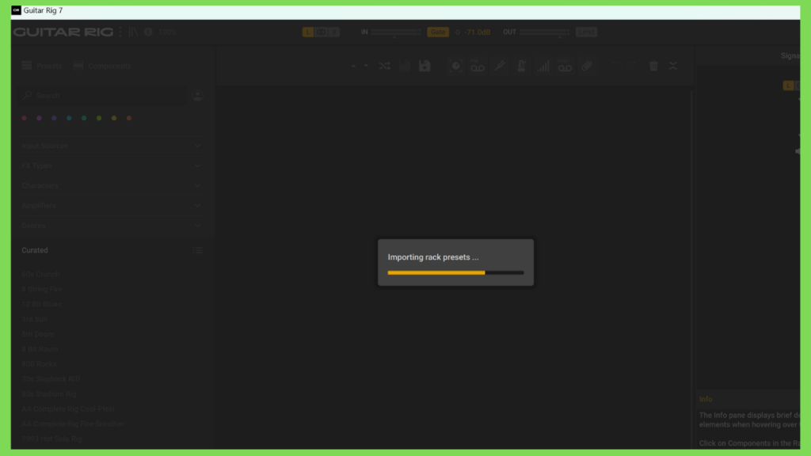Select the 3rd Sun preset
This screenshot has width=811, height=456.
(x=35, y=320)
